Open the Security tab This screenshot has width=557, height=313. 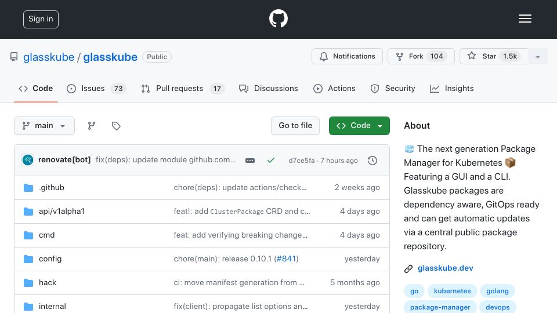pyautogui.click(x=393, y=88)
